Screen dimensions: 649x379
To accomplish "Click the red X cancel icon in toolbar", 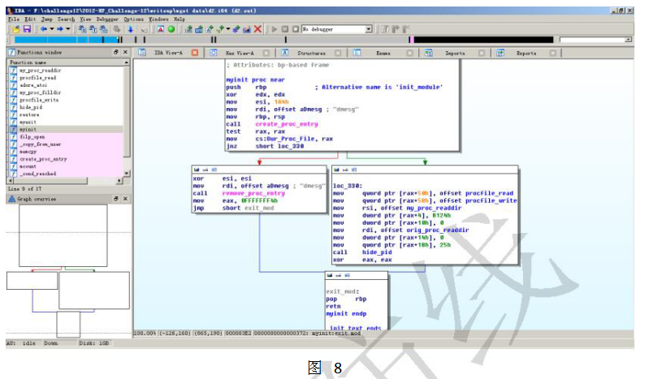I will [x=257, y=29].
